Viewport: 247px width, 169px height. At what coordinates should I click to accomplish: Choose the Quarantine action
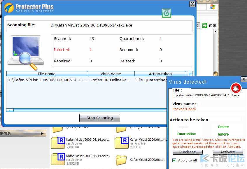[x=187, y=134]
